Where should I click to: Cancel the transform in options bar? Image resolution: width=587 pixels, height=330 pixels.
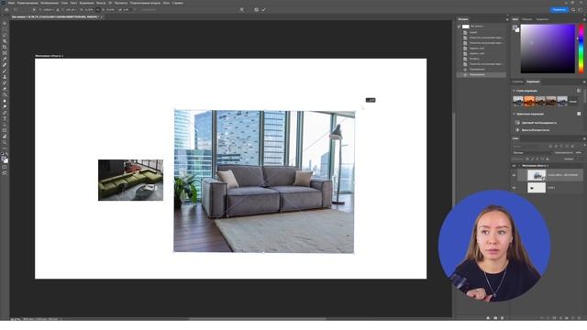coord(256,10)
